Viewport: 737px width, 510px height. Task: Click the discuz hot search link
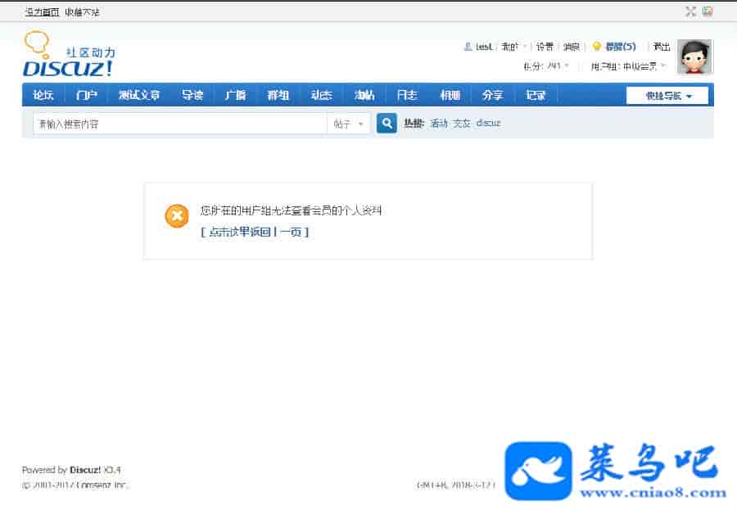pyautogui.click(x=488, y=124)
